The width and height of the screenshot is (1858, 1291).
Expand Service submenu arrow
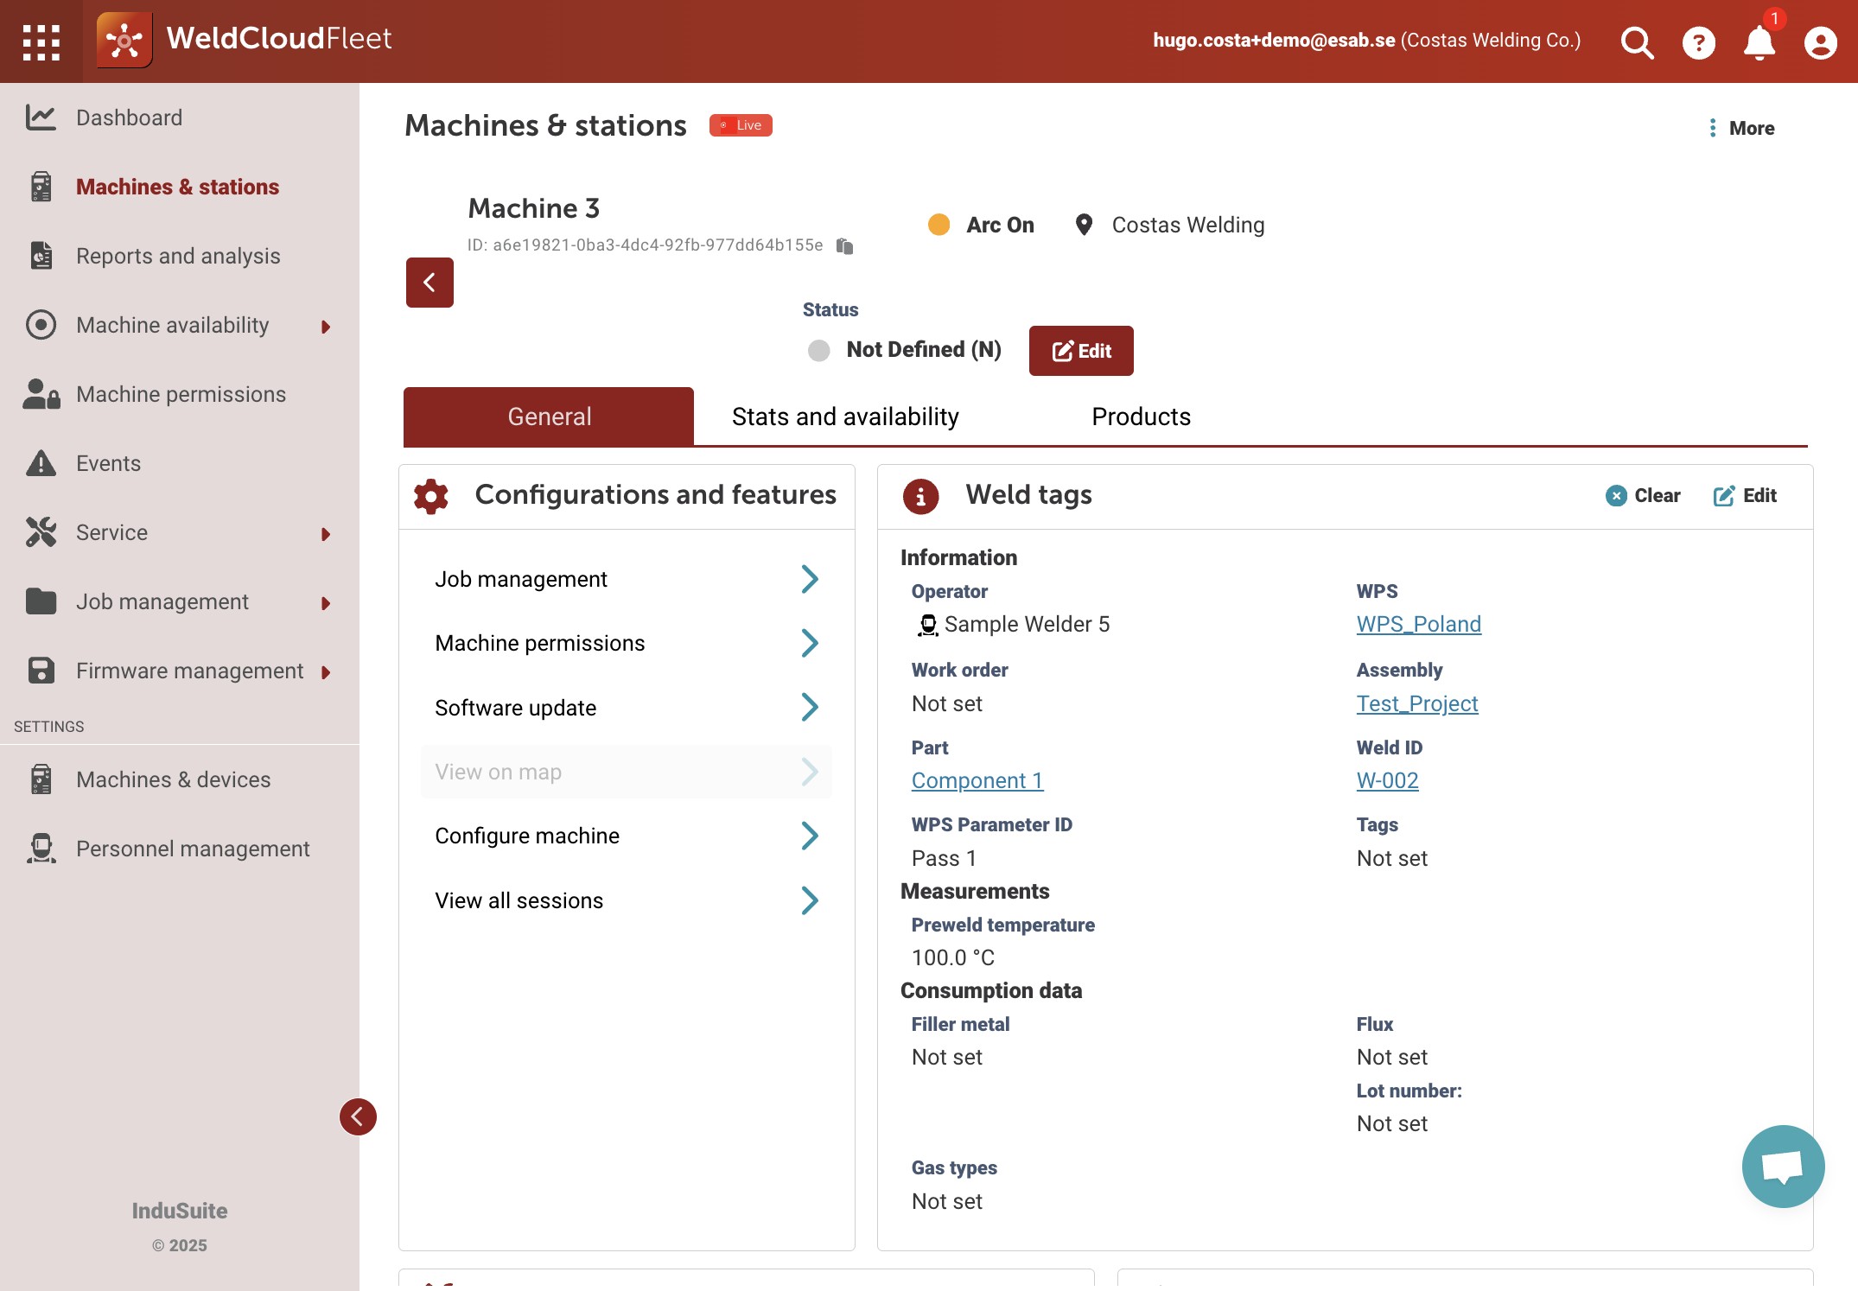(326, 534)
